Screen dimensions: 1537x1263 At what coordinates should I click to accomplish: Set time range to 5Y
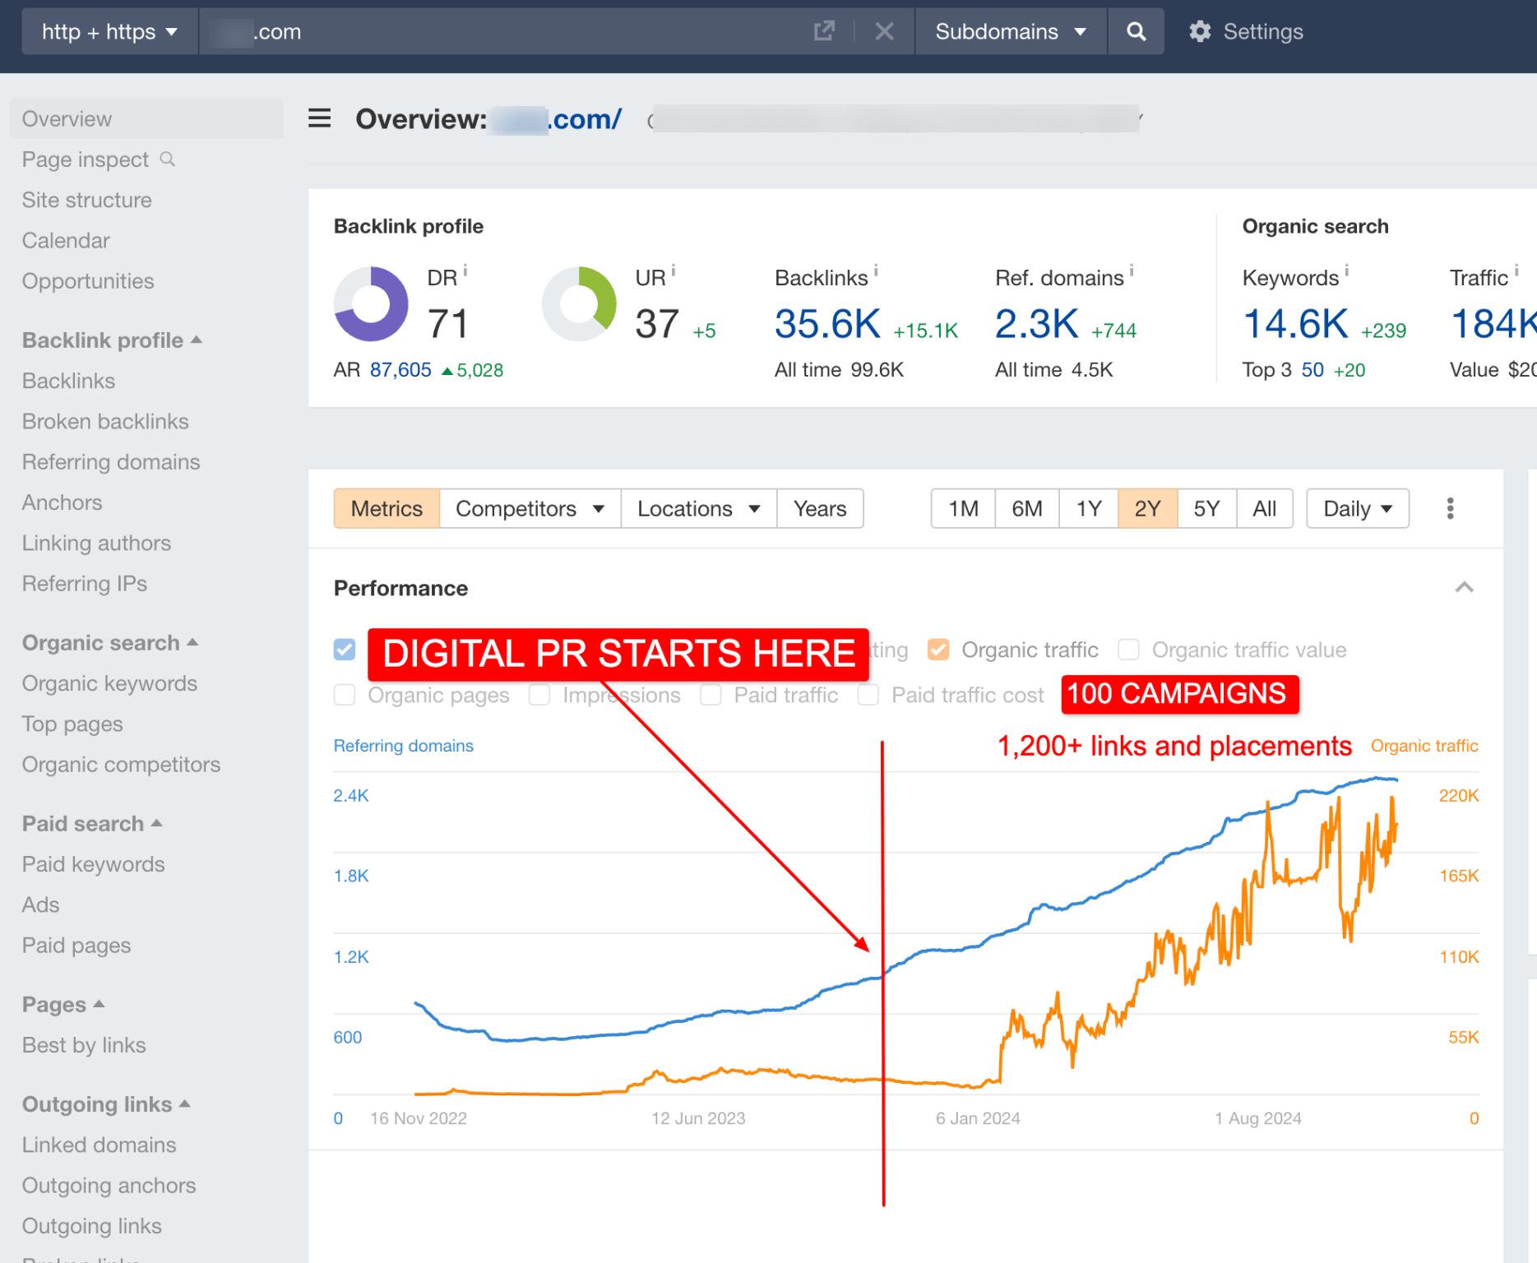tap(1206, 508)
